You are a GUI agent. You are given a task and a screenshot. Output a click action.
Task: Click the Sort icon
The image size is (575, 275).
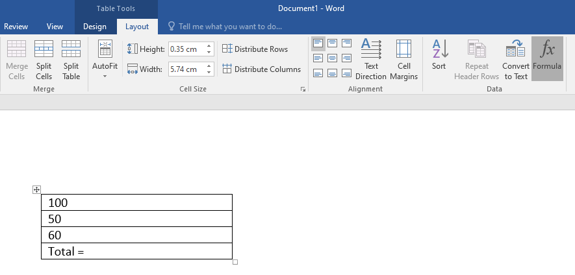[x=439, y=58]
